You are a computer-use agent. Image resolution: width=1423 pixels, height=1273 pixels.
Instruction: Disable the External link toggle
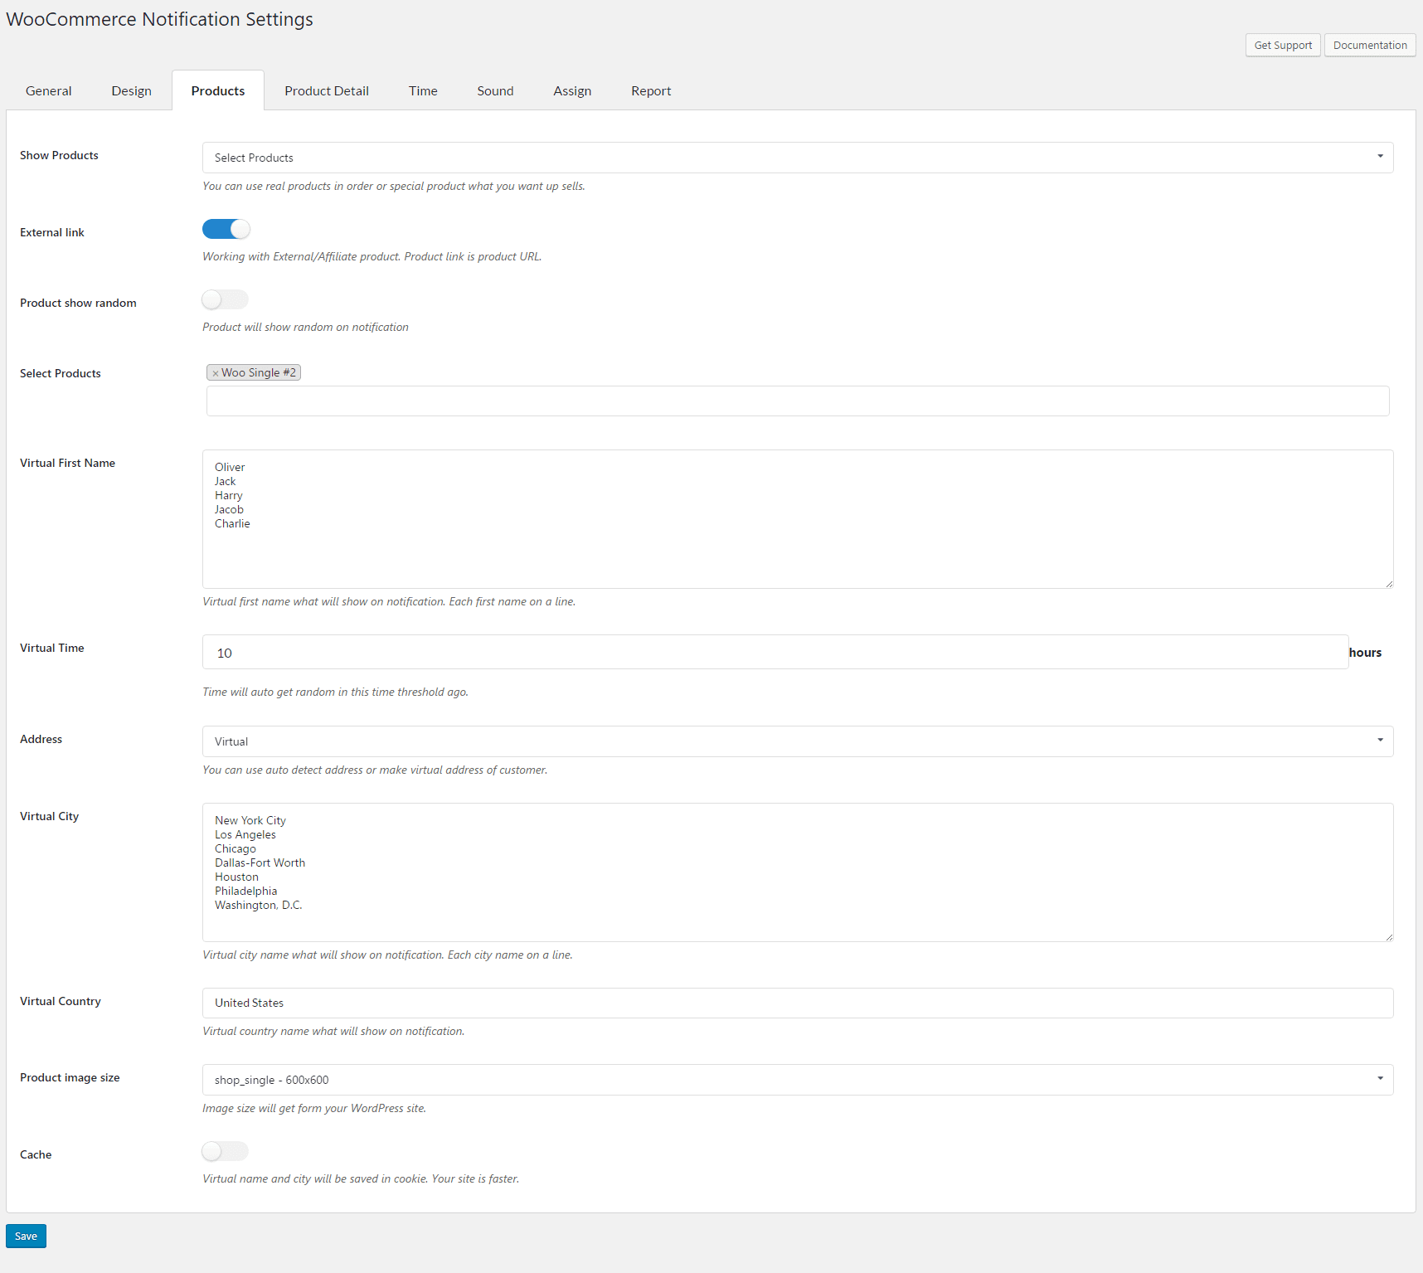coord(226,229)
